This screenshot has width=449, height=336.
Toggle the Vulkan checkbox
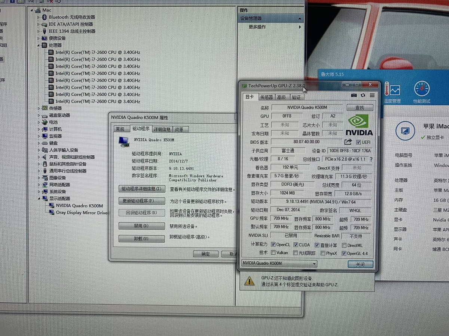pos(273,253)
